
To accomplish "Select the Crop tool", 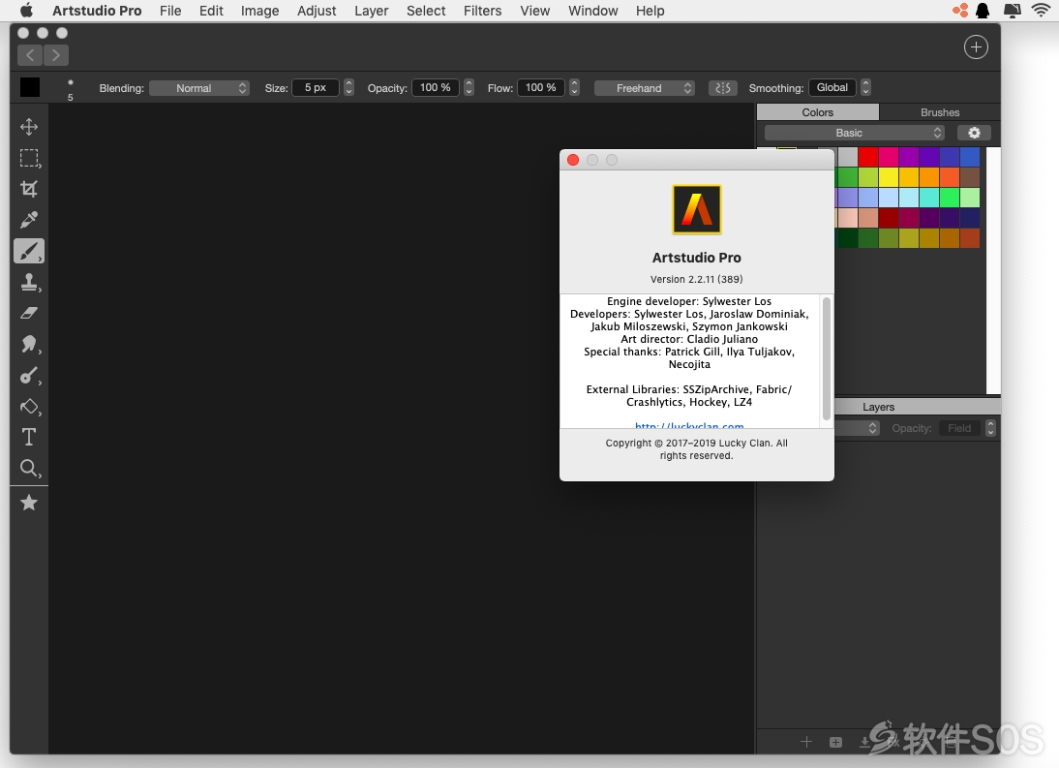I will coord(28,189).
